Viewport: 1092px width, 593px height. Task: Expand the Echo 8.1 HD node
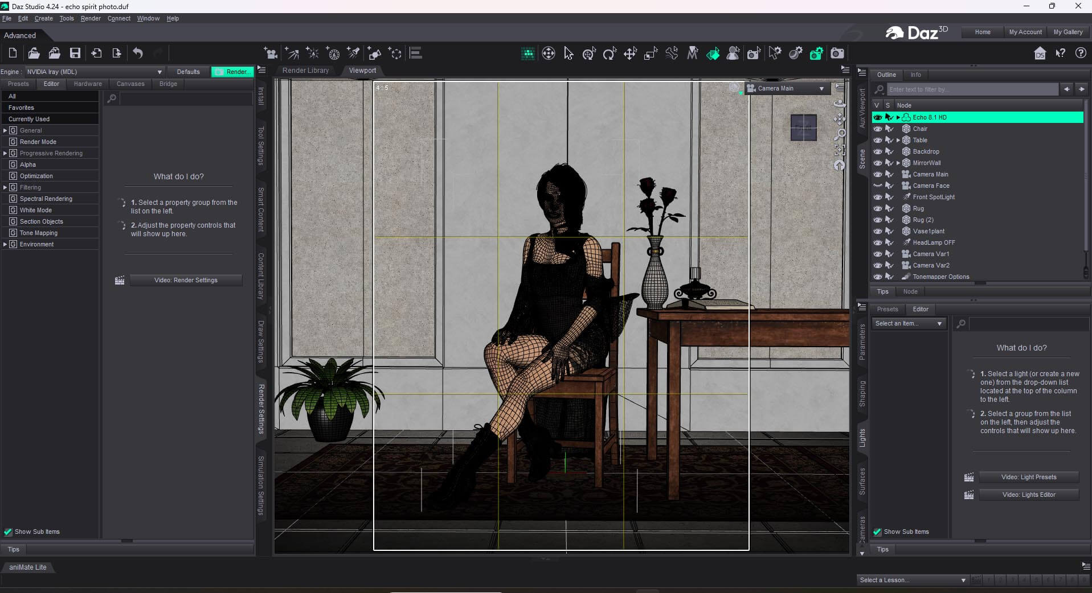pos(898,117)
